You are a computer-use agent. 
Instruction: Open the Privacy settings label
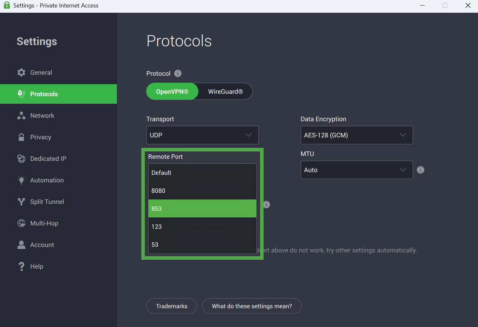[x=41, y=137]
